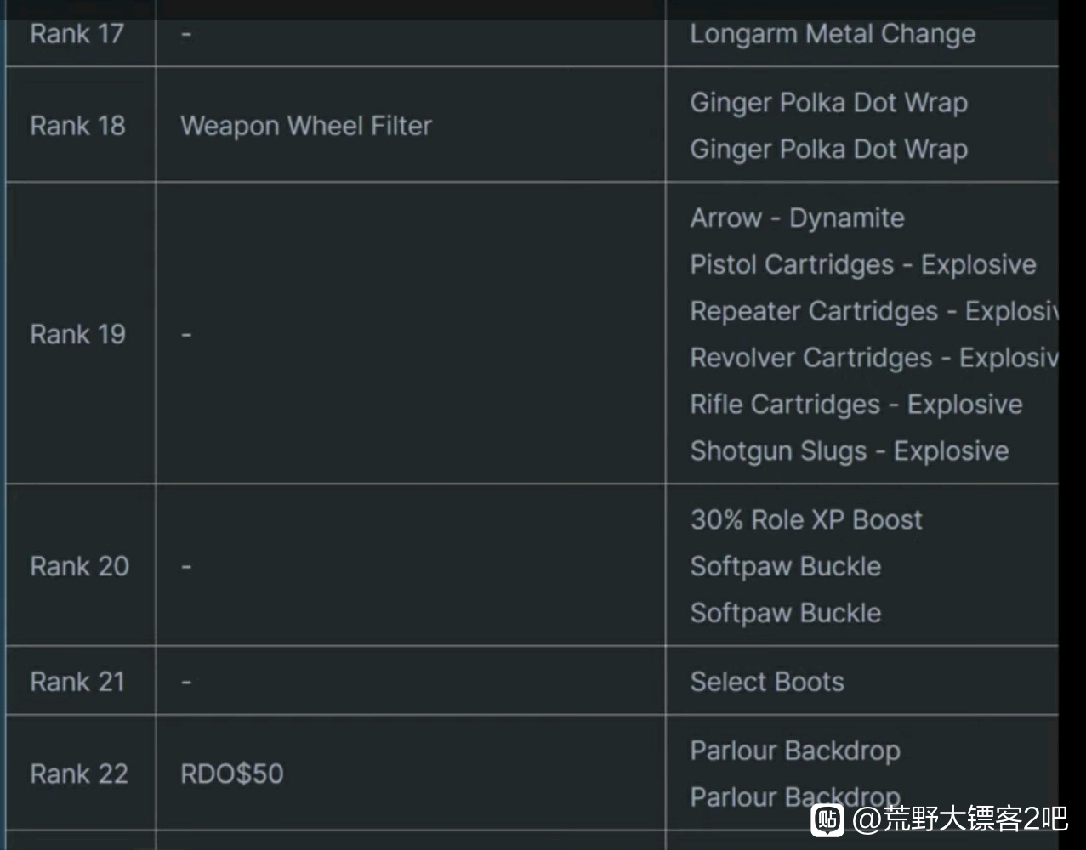Click the Rank 19 row label
1086x850 pixels.
tap(77, 334)
